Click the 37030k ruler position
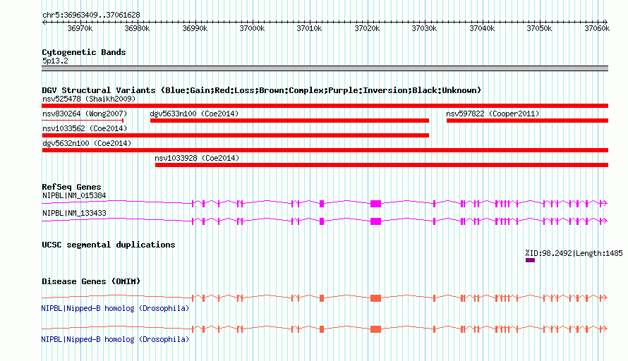 click(x=424, y=28)
